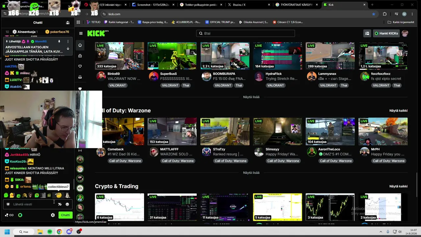Open Windows Start menu
Screen dimensions: 421x237
(7, 232)
